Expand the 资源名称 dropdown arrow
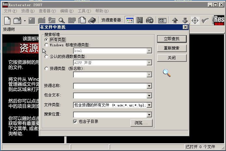226x151 pixels. point(149,86)
